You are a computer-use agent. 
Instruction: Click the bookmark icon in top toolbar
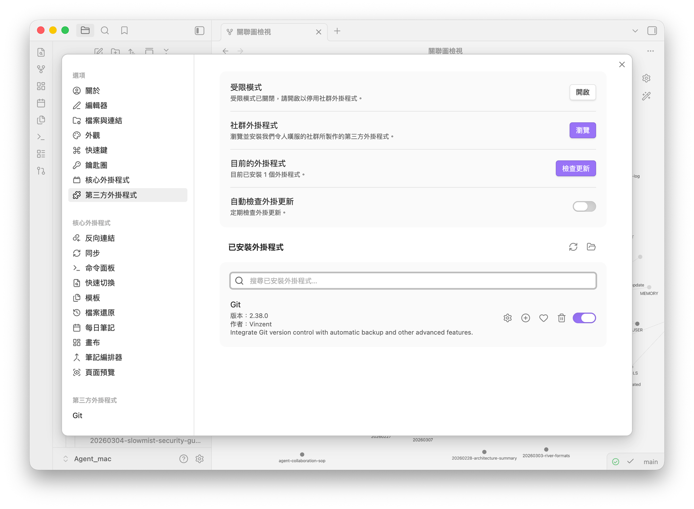click(124, 30)
